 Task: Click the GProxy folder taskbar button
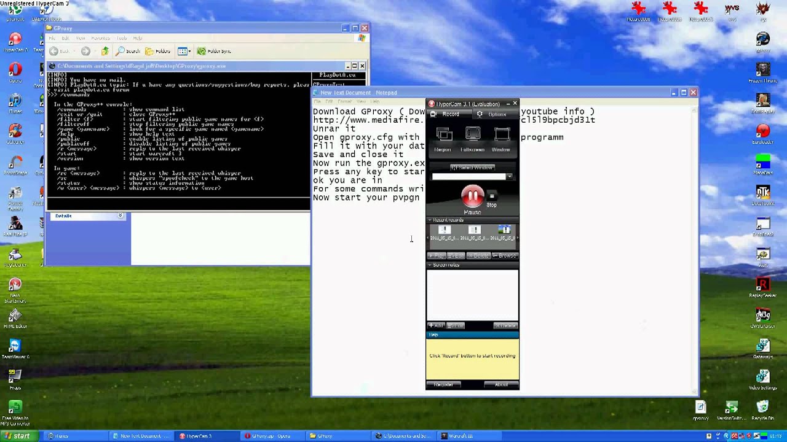point(339,436)
